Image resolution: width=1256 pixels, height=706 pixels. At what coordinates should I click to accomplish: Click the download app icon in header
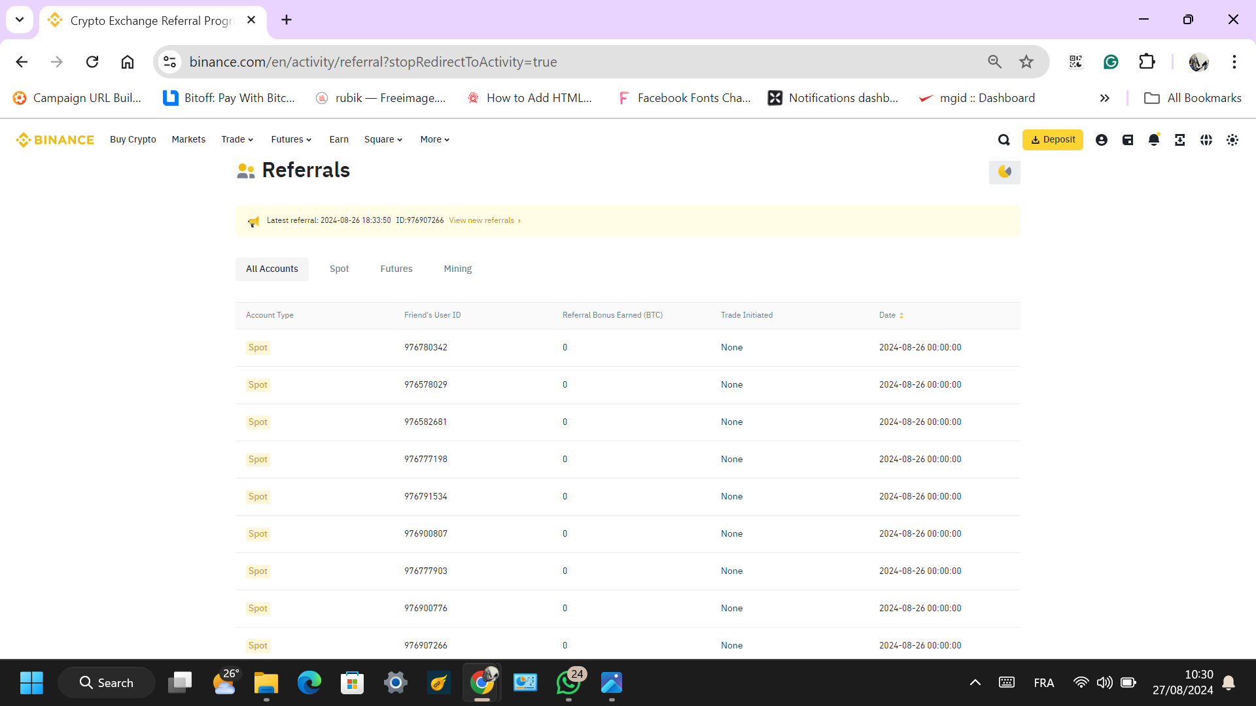(1179, 140)
